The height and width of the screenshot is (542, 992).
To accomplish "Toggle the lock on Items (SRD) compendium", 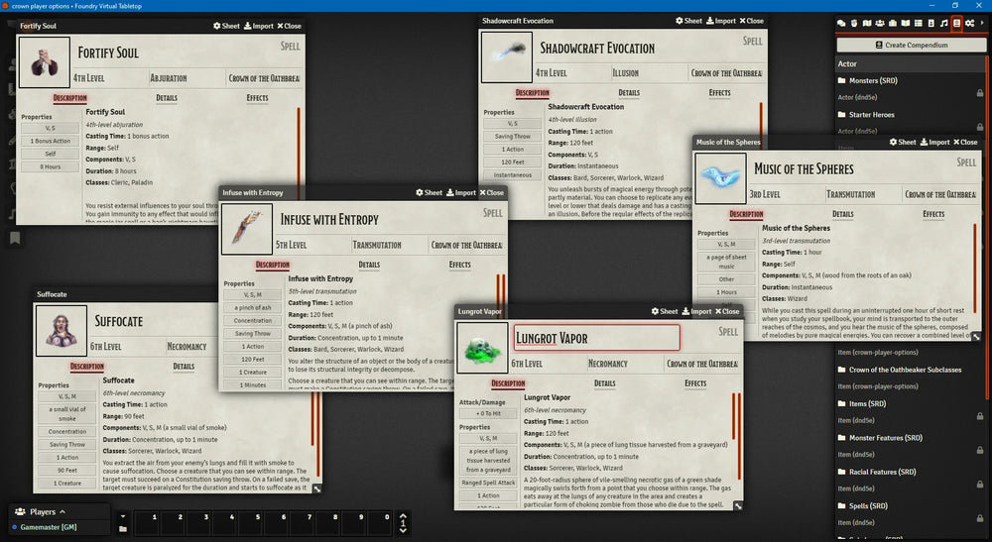I will [980, 403].
